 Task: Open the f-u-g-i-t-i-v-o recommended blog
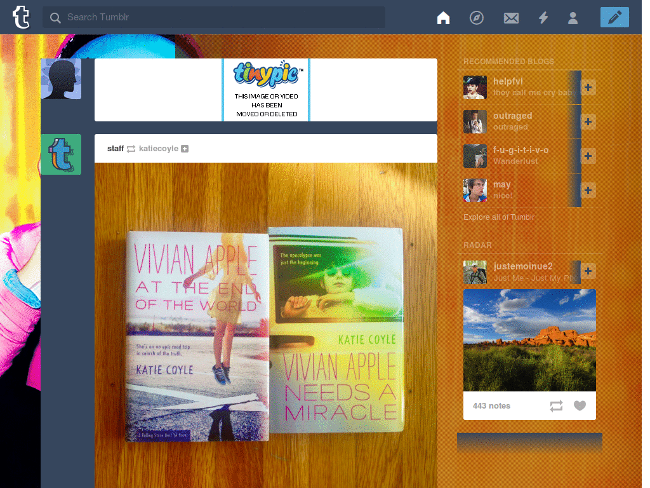click(x=521, y=150)
